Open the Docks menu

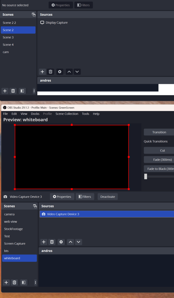point(35,114)
